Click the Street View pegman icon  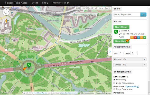point(6,21)
